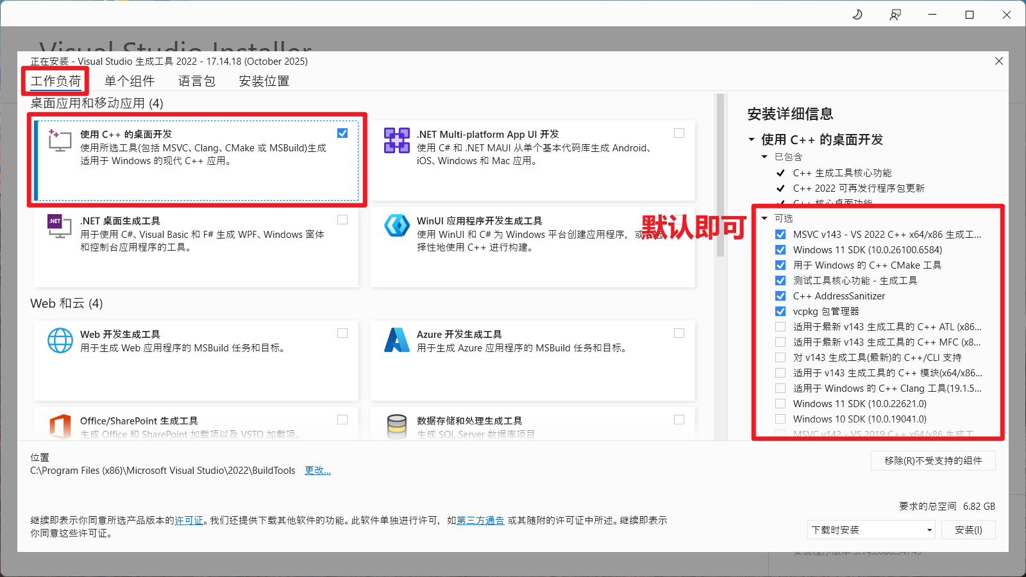Screen dimensions: 1026x577
Task: Click the 要求的总空间 6.82 GB text
Action: tap(947, 506)
